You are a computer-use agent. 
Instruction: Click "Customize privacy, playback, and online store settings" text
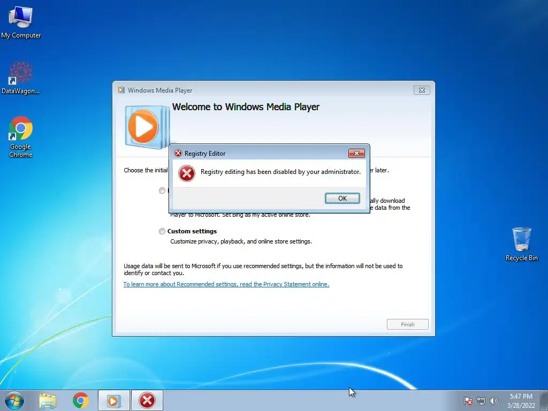241,241
